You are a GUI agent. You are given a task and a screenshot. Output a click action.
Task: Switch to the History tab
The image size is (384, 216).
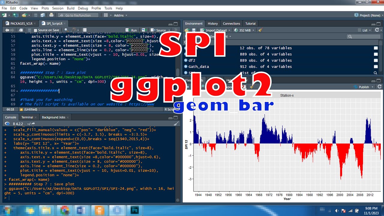coord(213,23)
